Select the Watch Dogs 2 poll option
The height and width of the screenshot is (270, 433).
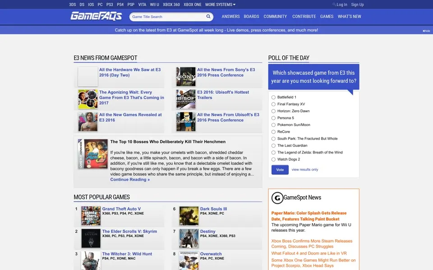273,159
